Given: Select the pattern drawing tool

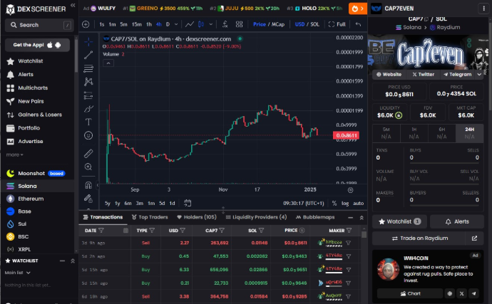Looking at the screenshot, I should (x=88, y=82).
